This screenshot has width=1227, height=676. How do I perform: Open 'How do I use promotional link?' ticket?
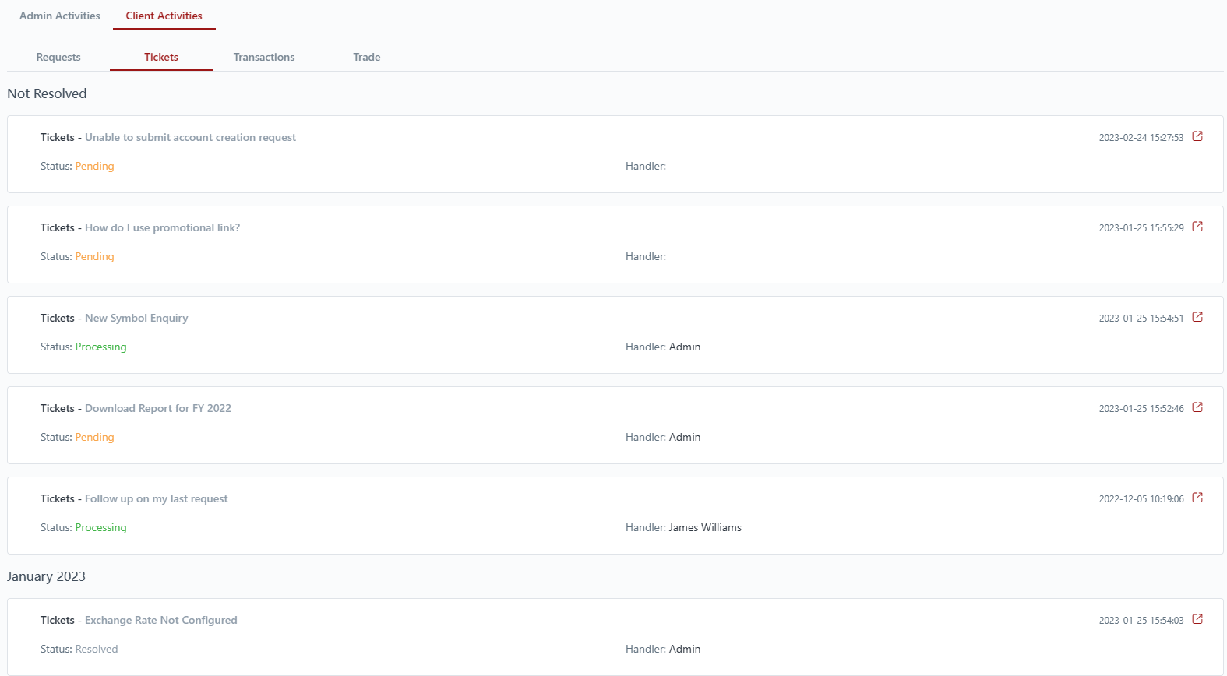(x=162, y=227)
